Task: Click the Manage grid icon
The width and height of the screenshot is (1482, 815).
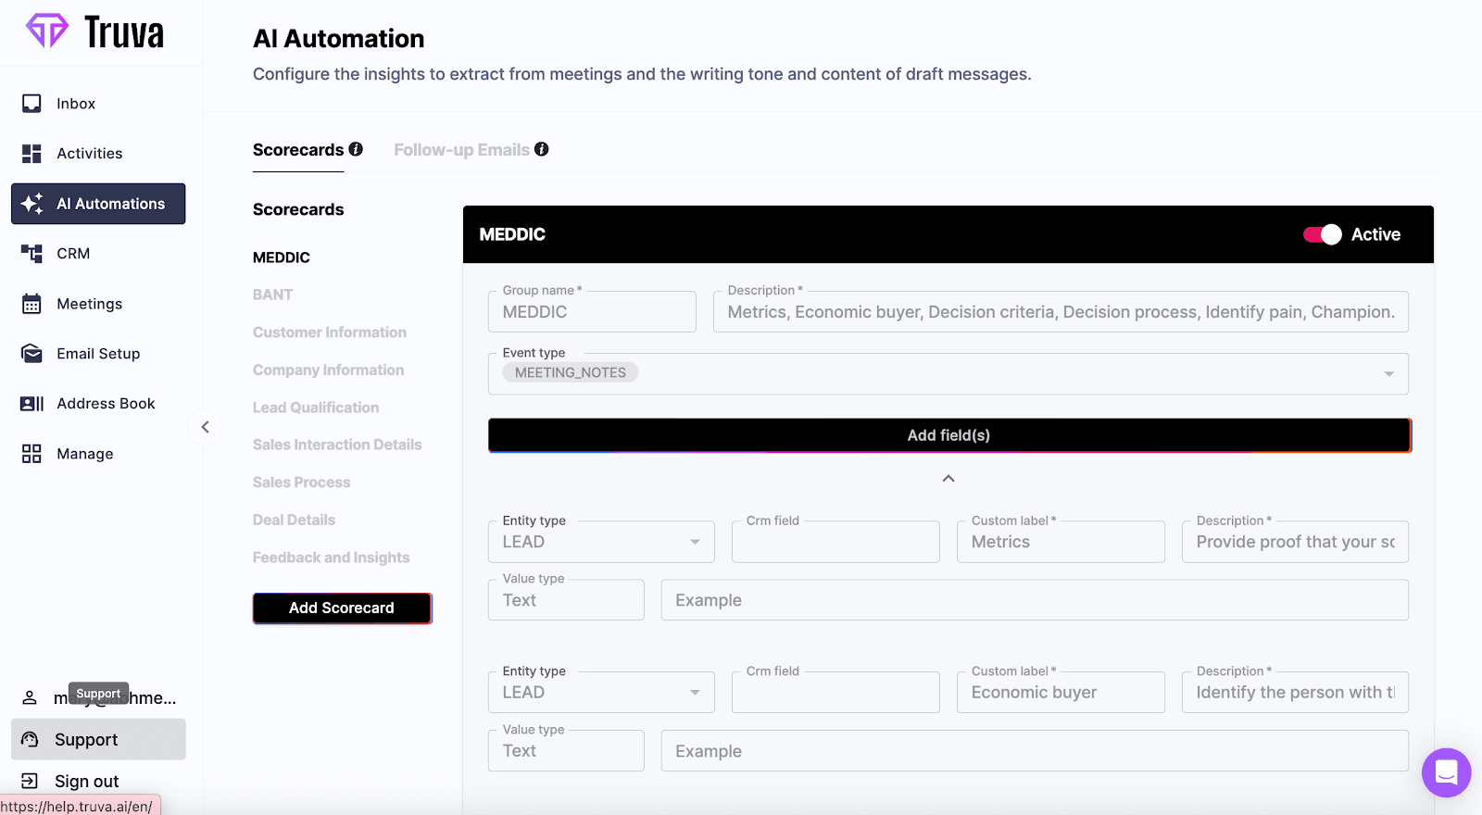Action: click(x=31, y=454)
